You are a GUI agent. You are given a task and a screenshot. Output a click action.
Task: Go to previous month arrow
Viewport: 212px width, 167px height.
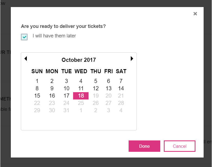(x=26, y=59)
